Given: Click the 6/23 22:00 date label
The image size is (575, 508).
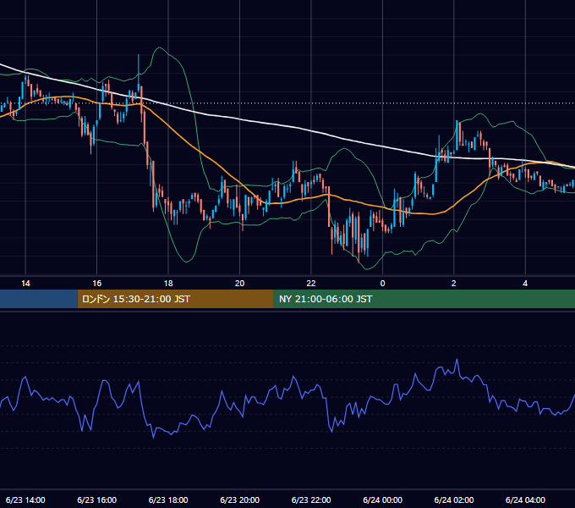Looking at the screenshot, I should (311, 500).
